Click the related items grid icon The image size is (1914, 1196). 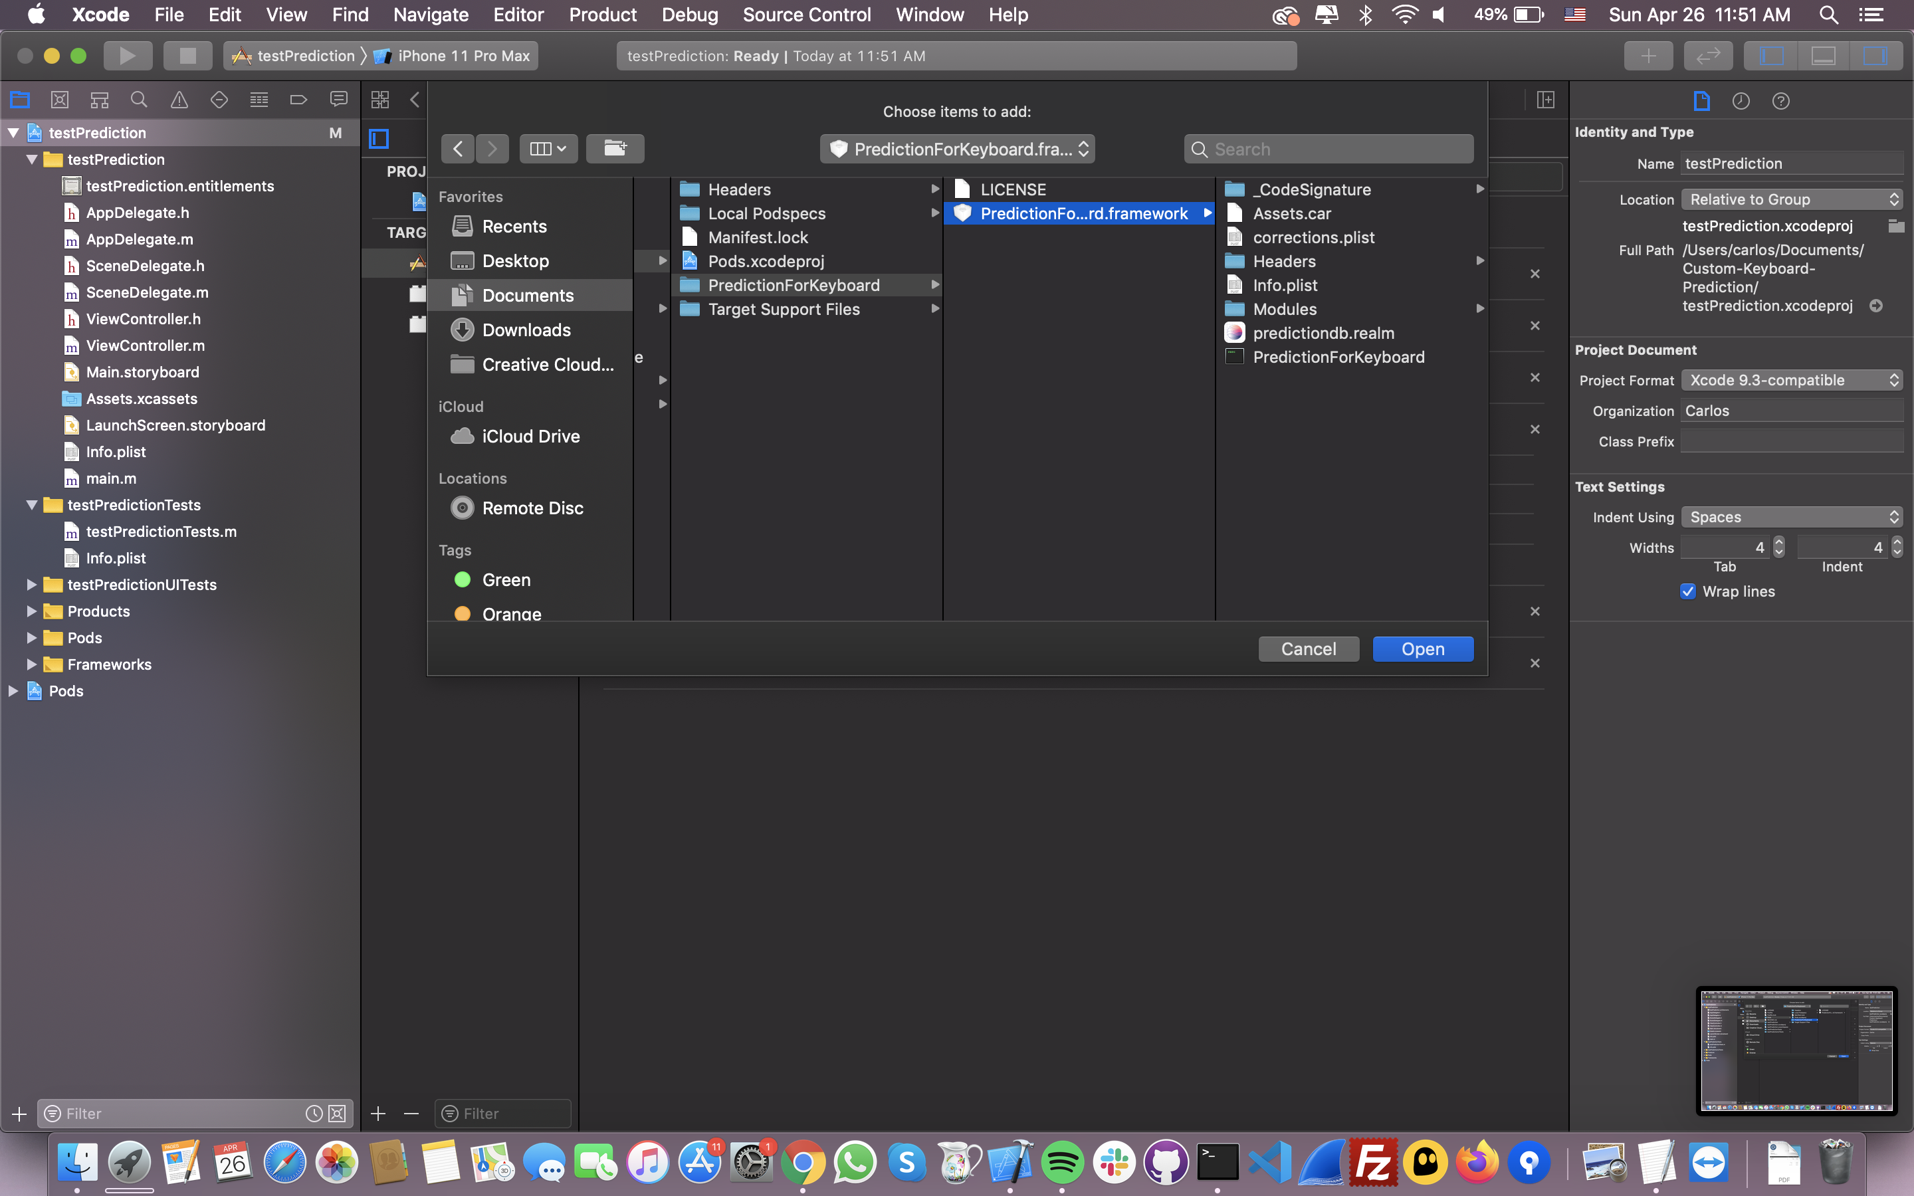pyautogui.click(x=380, y=100)
